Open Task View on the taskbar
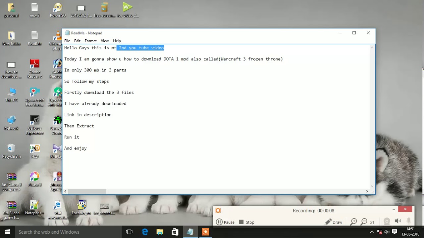The image size is (424, 238). pos(129,232)
